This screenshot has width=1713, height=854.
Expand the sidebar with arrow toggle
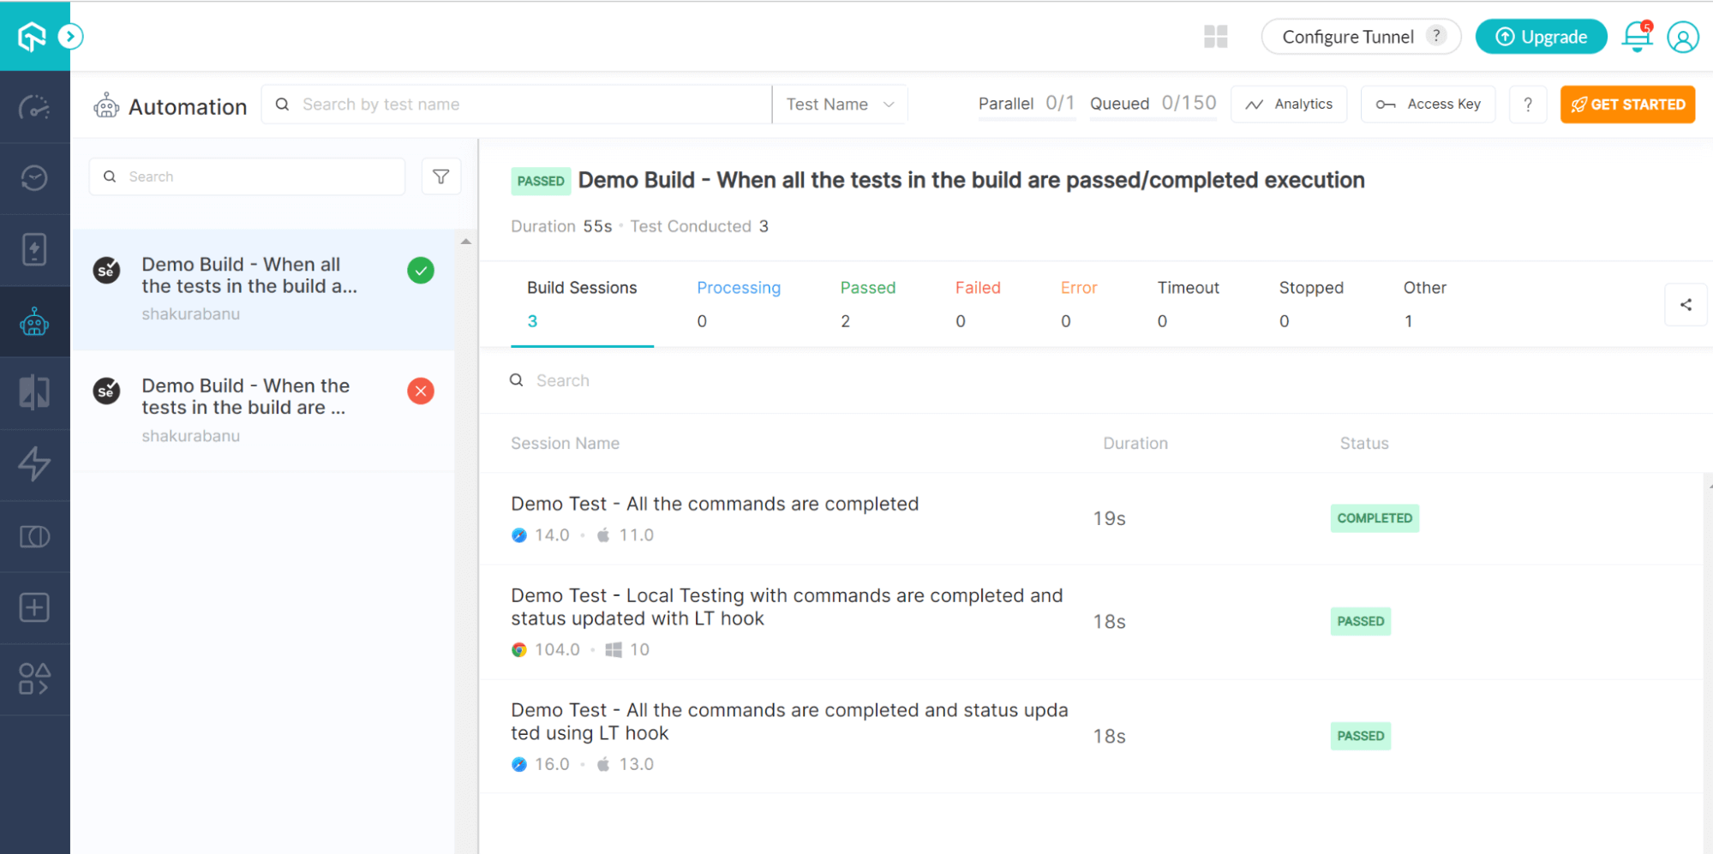tap(70, 36)
